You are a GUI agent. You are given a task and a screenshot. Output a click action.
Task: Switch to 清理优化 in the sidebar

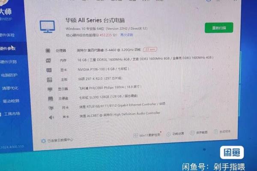[x=10, y=88]
